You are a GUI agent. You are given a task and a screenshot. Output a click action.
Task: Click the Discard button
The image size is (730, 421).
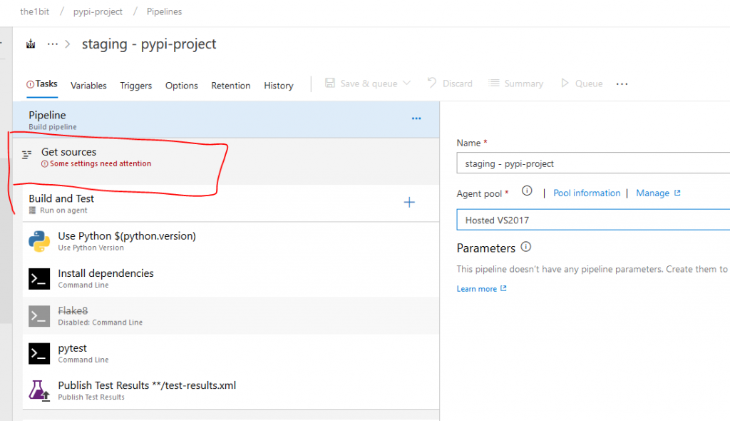pos(450,83)
